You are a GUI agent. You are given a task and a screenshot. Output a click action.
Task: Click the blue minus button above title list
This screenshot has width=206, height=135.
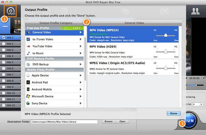pyautogui.click(x=5, y=26)
